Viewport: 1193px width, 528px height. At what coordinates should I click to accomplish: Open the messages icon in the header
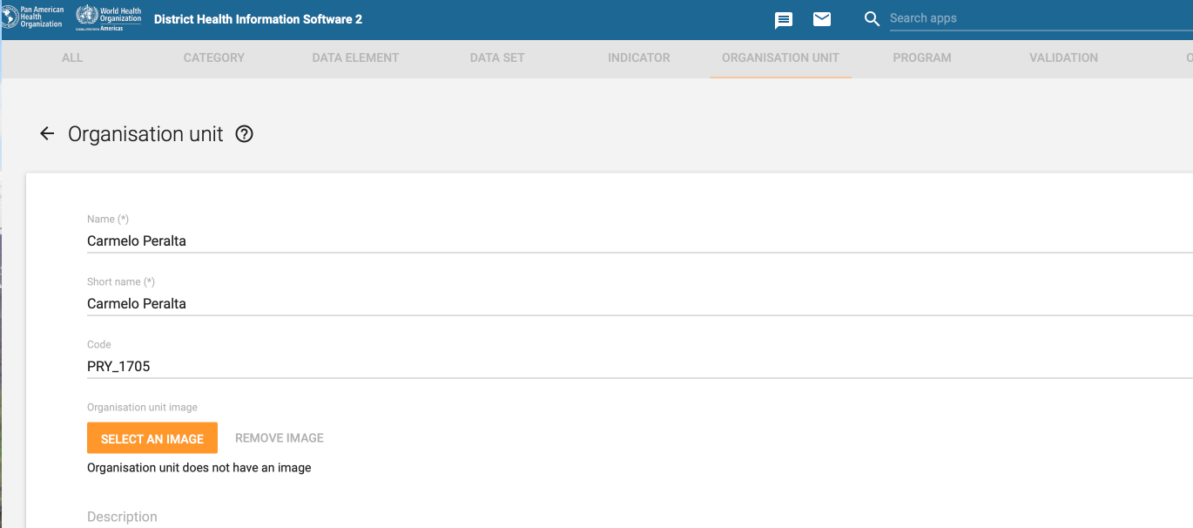pos(783,19)
